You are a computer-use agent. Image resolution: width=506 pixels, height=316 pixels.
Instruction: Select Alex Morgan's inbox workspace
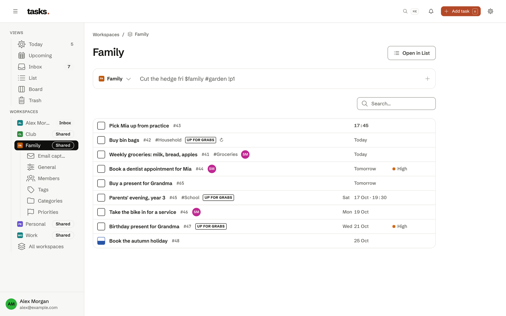pos(46,123)
